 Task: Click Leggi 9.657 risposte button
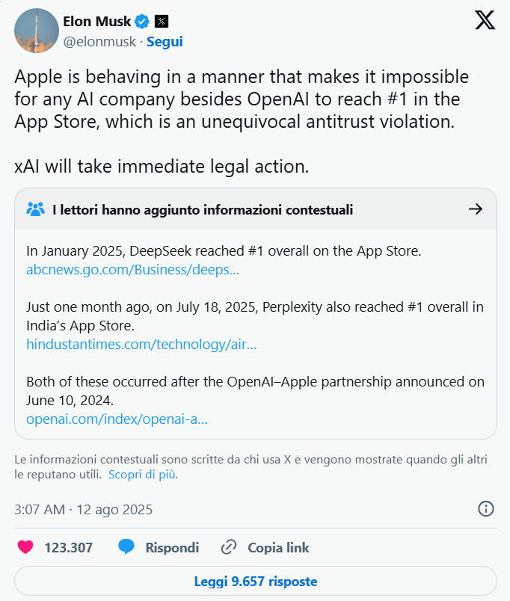(x=255, y=581)
